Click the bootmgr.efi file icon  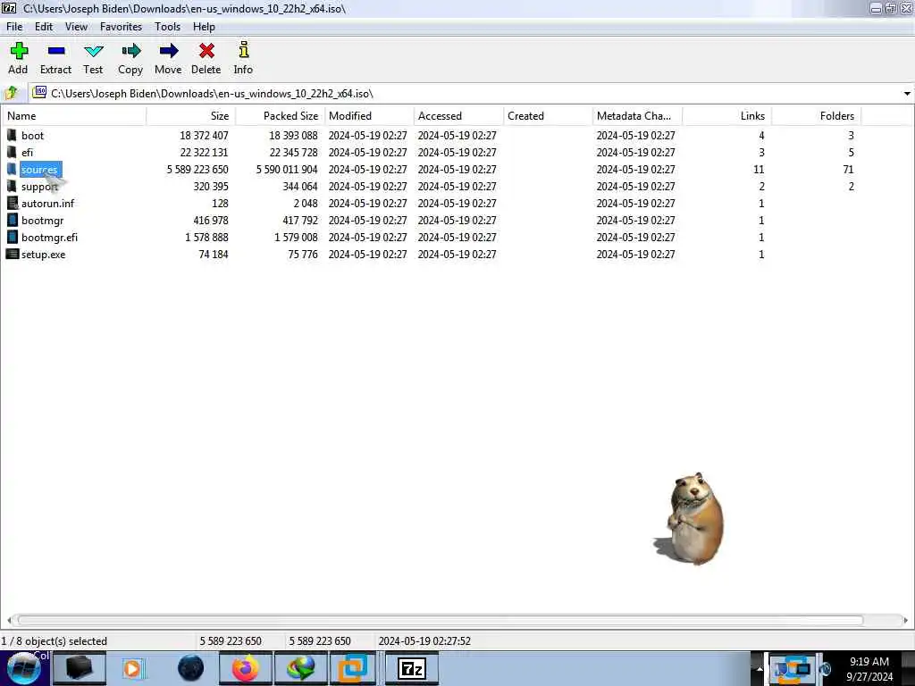point(13,237)
